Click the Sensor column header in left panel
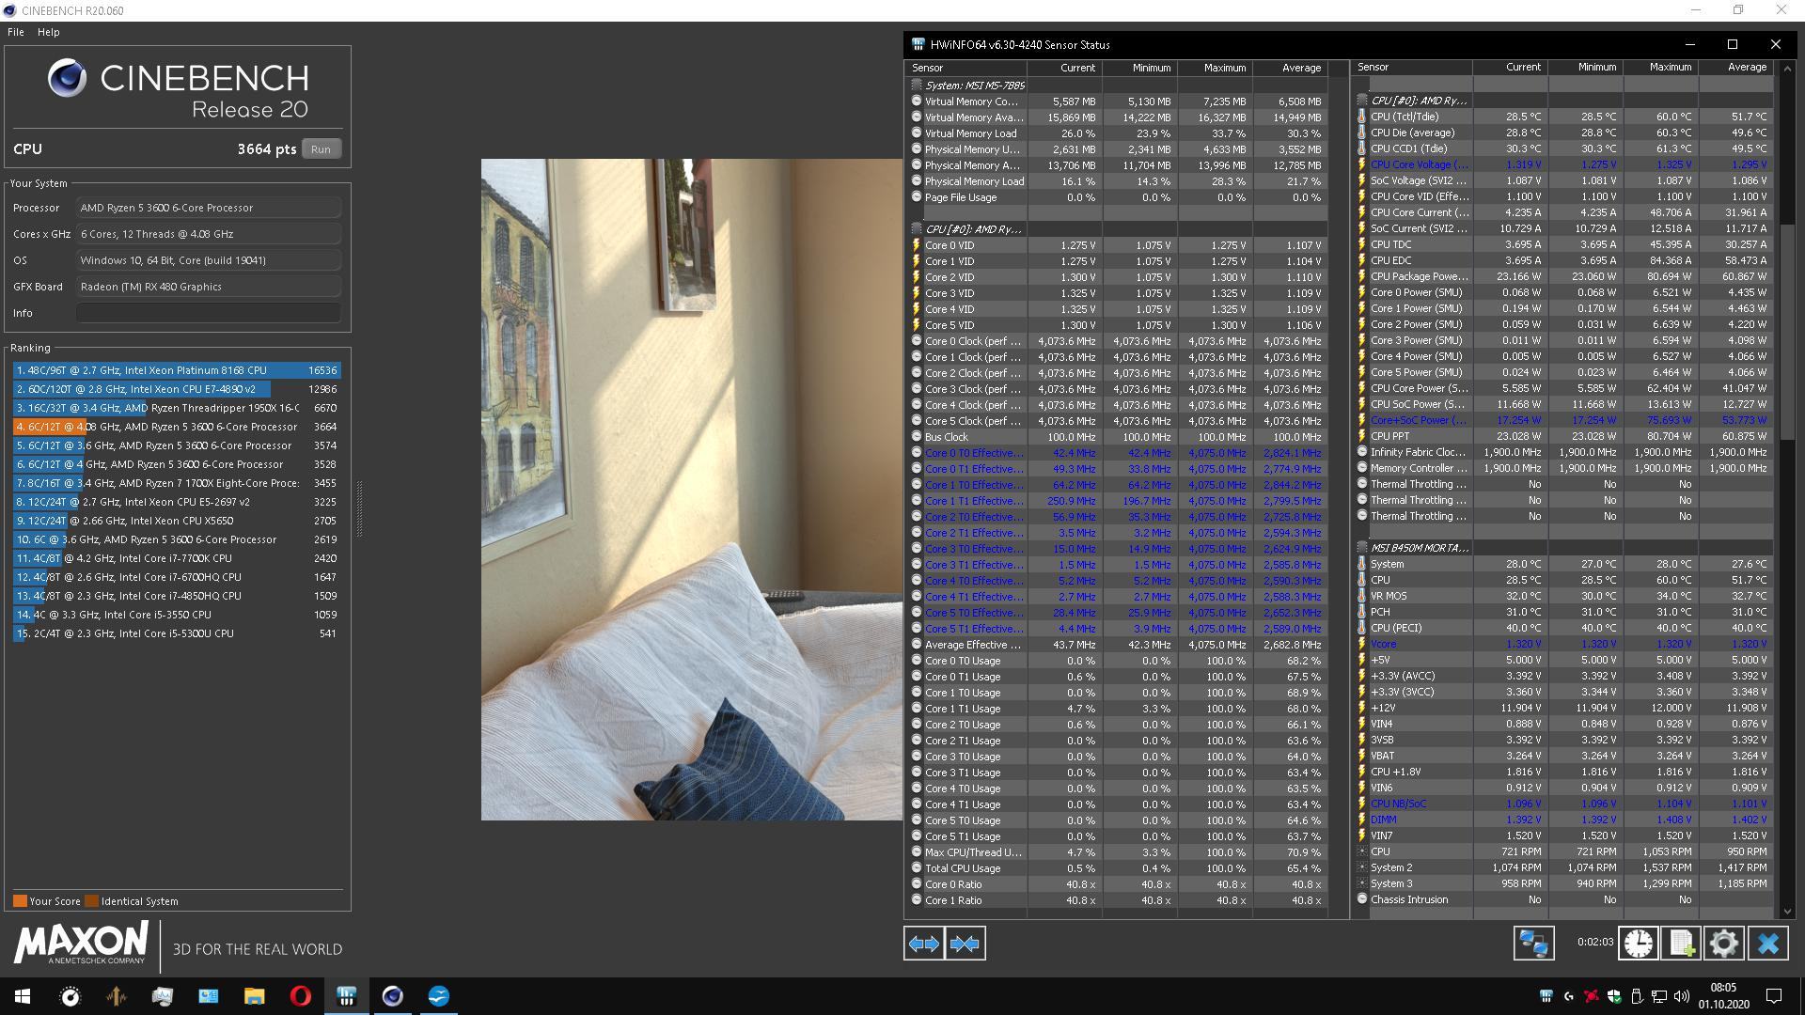The height and width of the screenshot is (1015, 1805). [965, 68]
